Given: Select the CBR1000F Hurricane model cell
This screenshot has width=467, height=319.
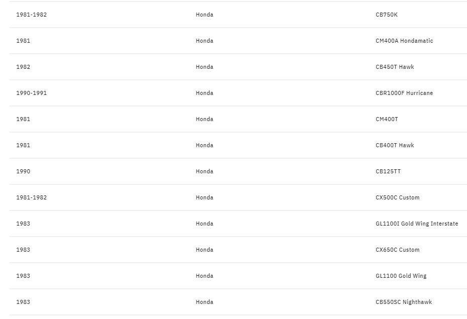Looking at the screenshot, I should (x=404, y=93).
